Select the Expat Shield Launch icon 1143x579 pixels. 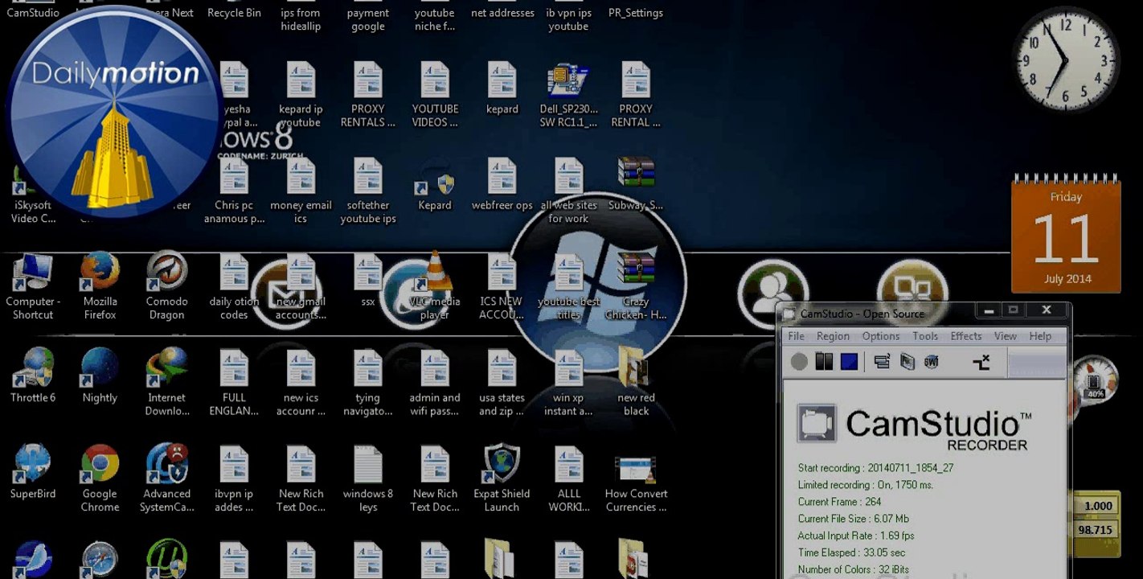pyautogui.click(x=502, y=478)
